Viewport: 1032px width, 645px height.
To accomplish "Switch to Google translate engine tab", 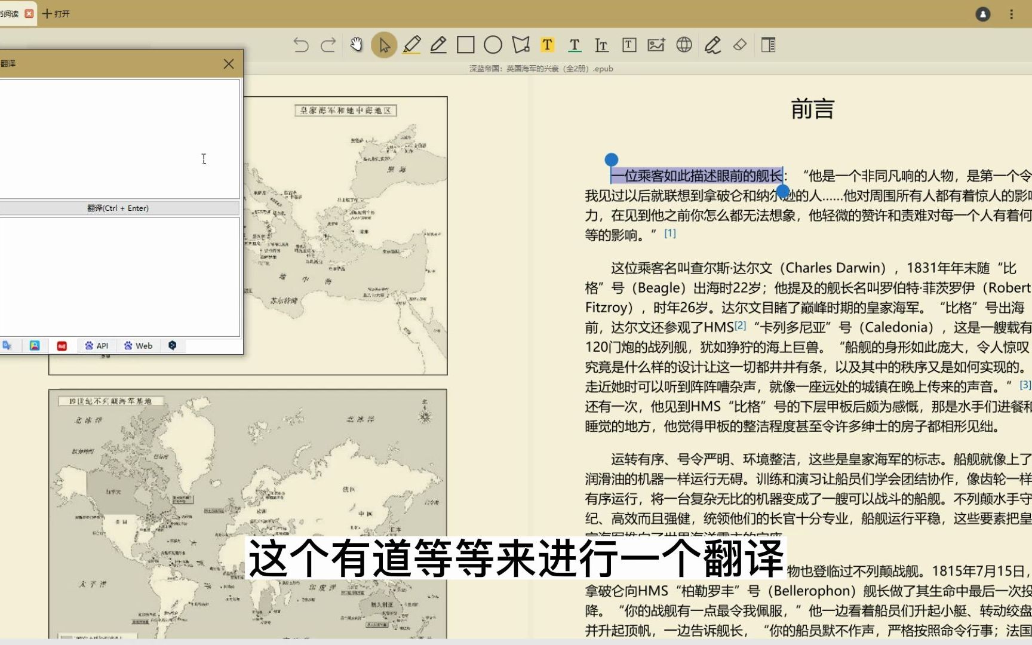I will click(x=7, y=345).
